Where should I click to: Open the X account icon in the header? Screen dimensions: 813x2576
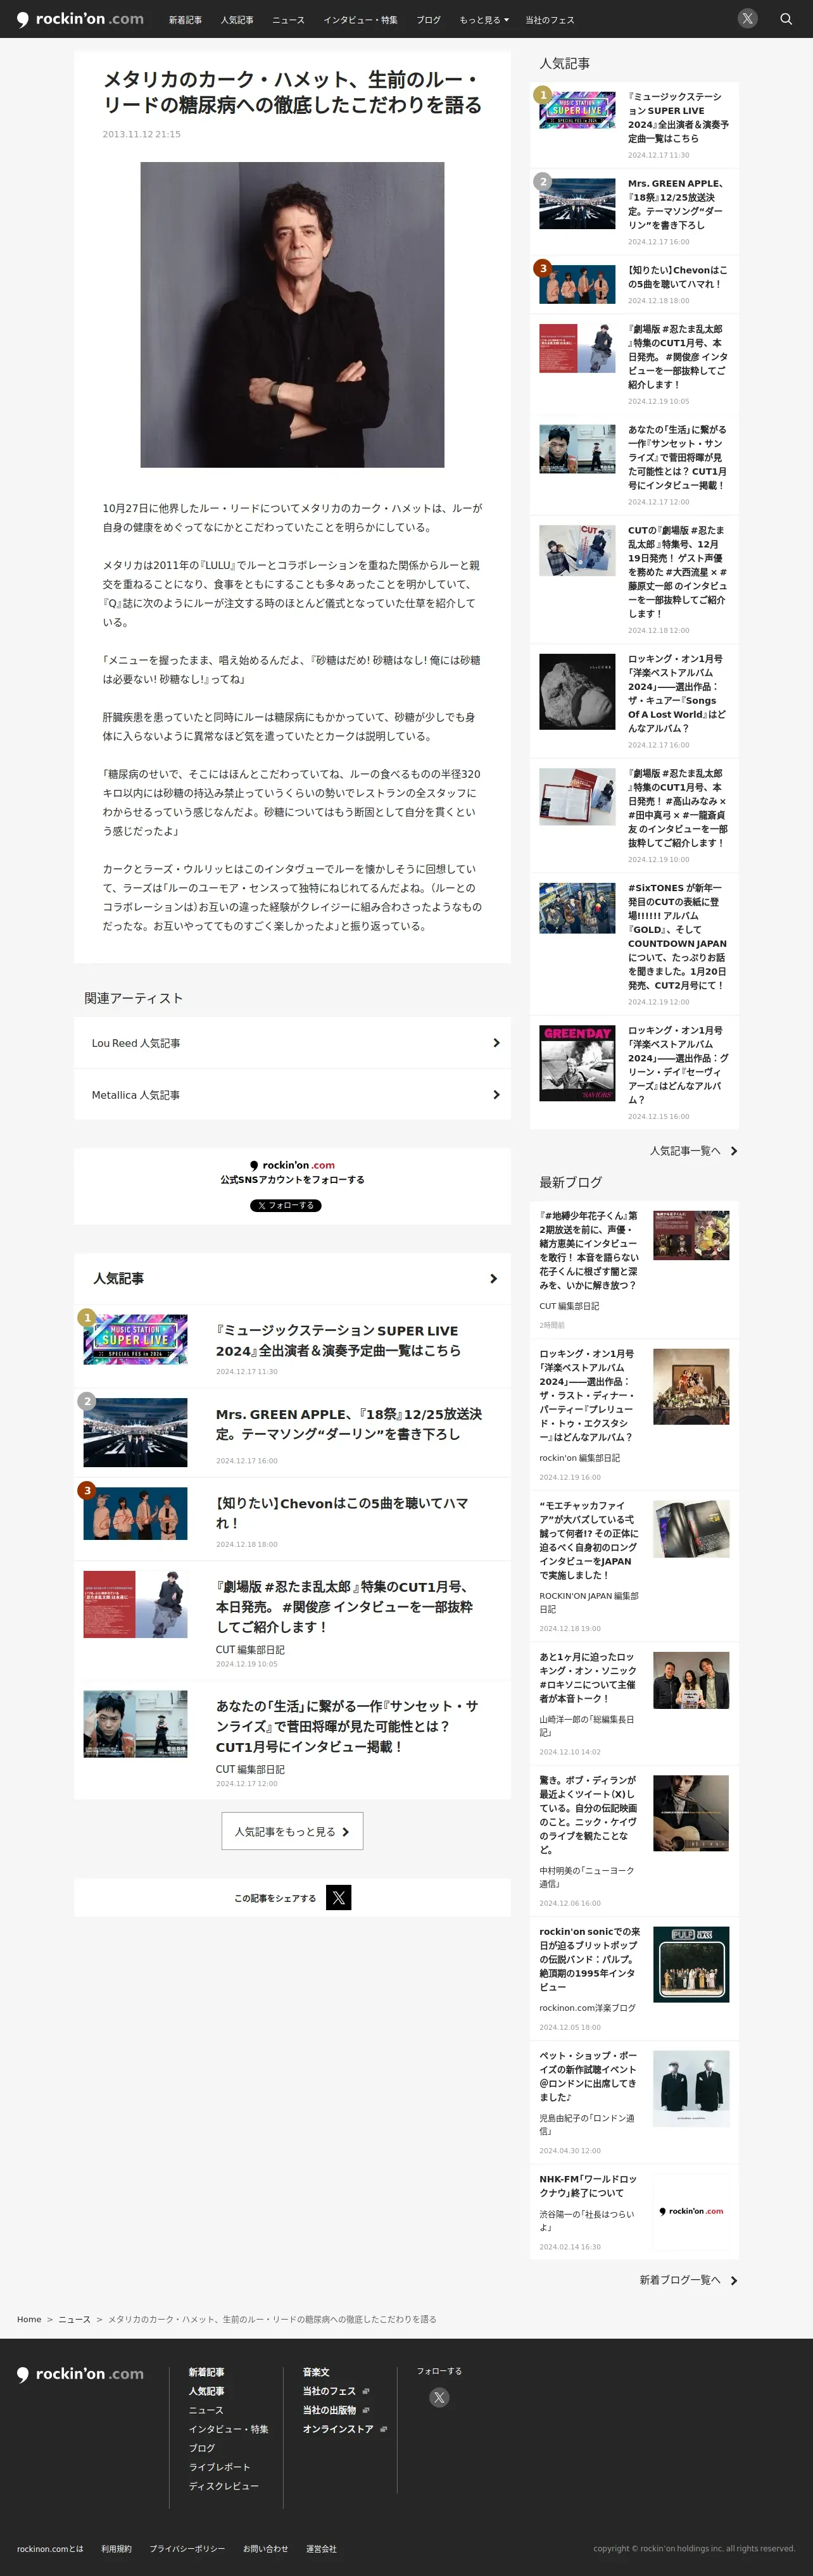[747, 19]
